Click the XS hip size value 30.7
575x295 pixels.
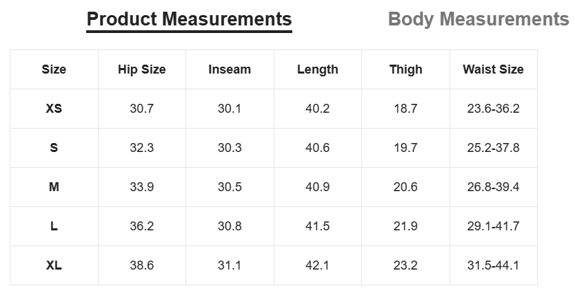point(142,109)
